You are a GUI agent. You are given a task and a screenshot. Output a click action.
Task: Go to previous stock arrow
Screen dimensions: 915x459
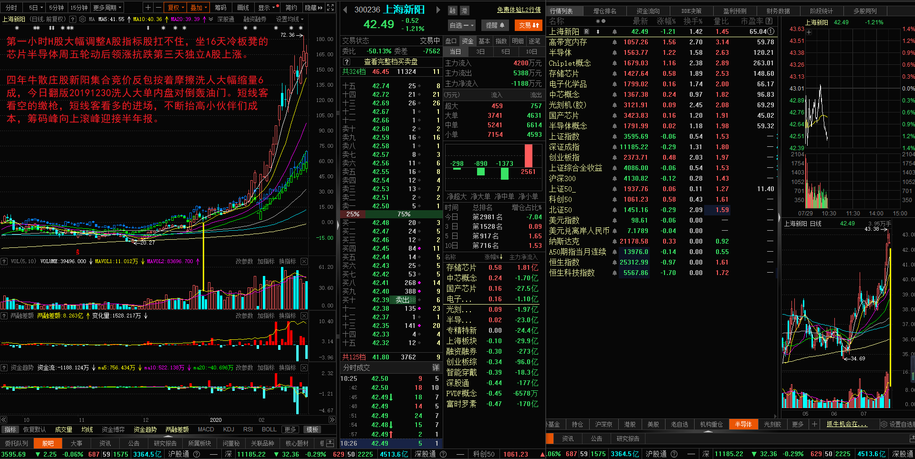345,10
